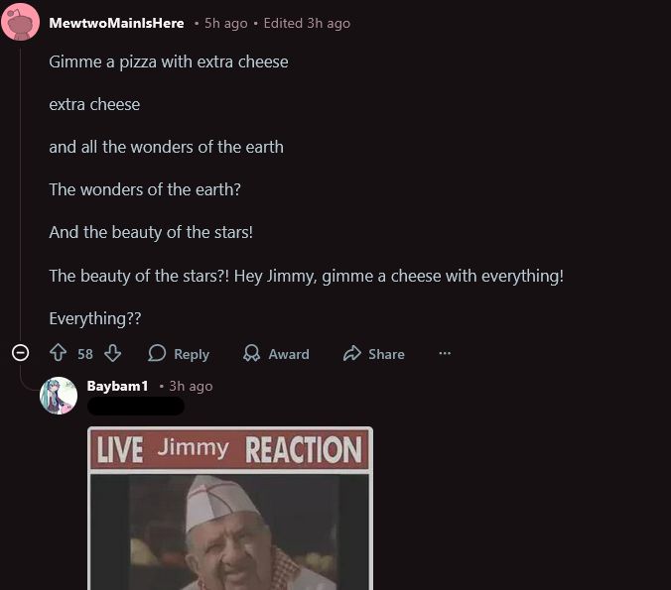Open MewtwoMainIsHere's avatar profile
This screenshot has width=671, height=590.
coord(20,22)
